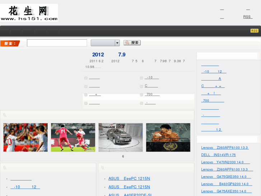
Task: Open right sidebar link ending with A
Action: pos(211,79)
